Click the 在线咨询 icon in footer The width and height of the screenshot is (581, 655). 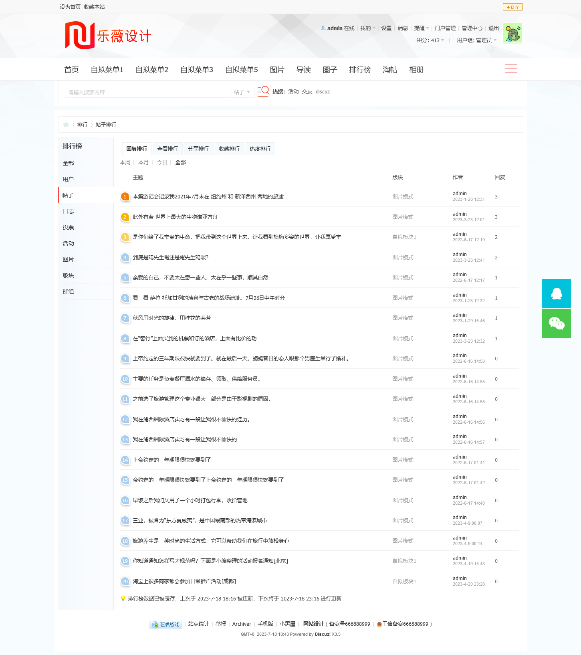tap(165, 624)
